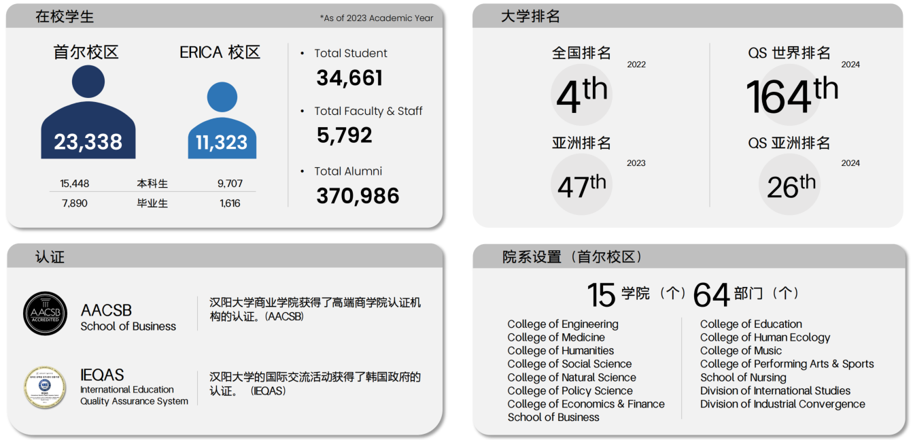Click the ERICA undergraduate count 9,707

pyautogui.click(x=230, y=184)
